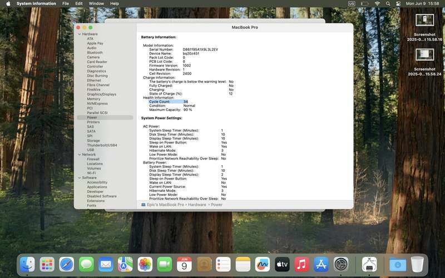The image size is (445, 278).
Task: Open Contacts app in the Dock
Action: (204, 265)
